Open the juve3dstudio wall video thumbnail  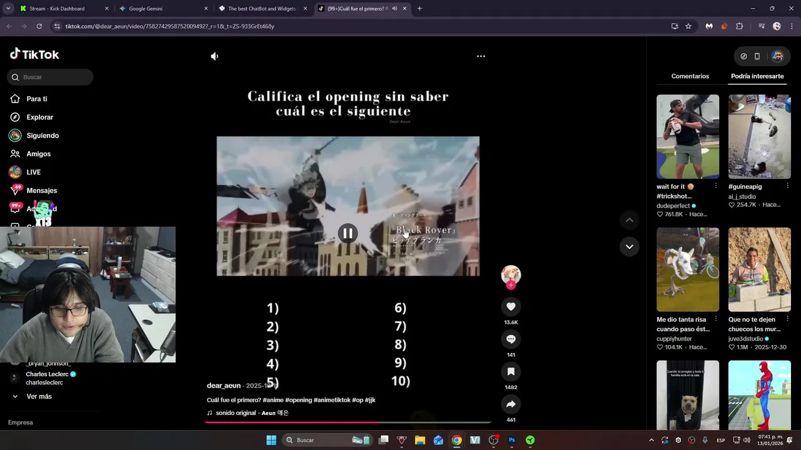[760, 269]
